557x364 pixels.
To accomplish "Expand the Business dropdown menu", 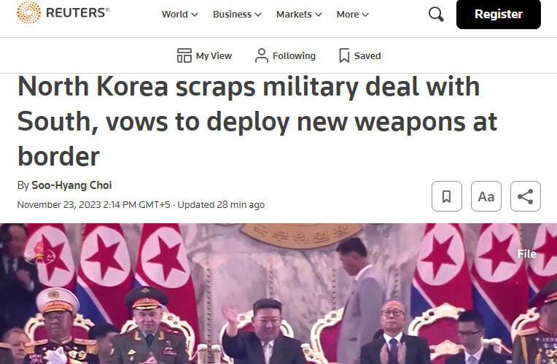I will click(x=237, y=14).
